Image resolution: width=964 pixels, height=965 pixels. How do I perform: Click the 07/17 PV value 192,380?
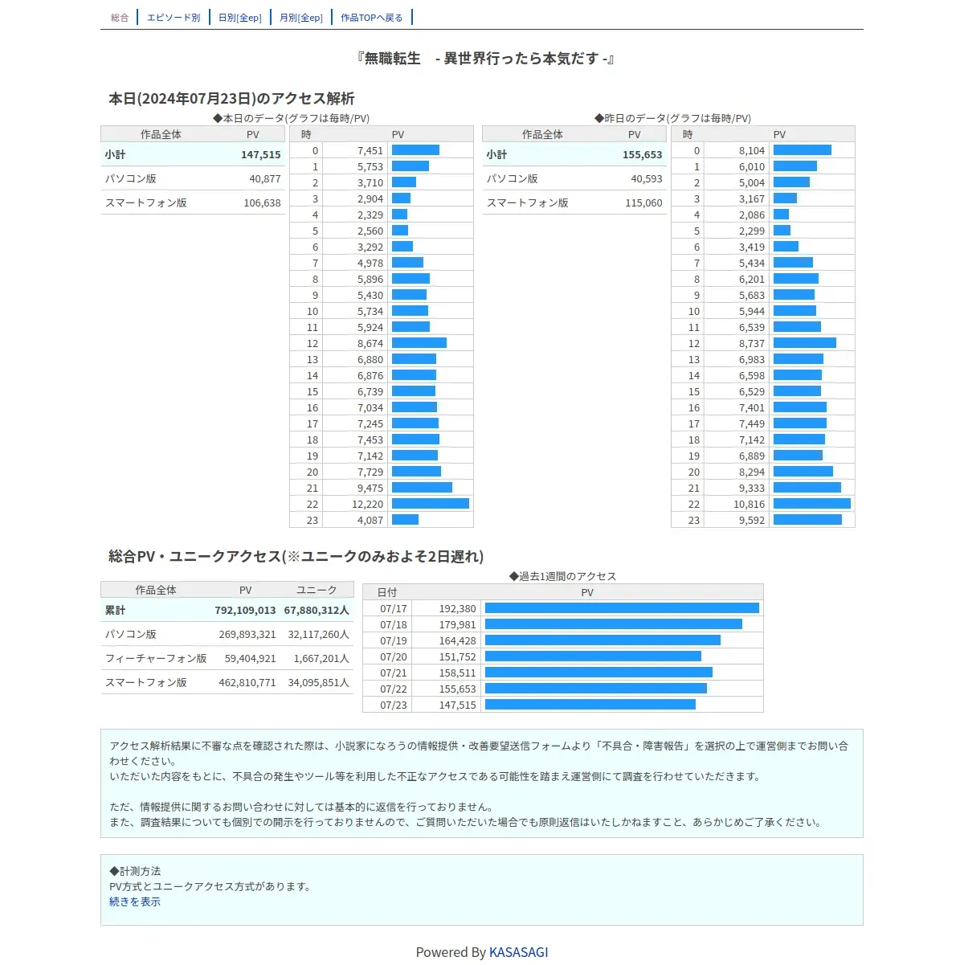(458, 609)
